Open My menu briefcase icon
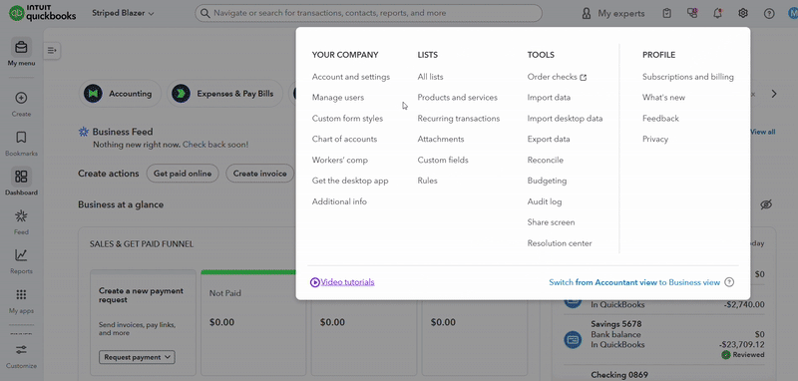Screen dimensions: 798x381 coord(21,47)
